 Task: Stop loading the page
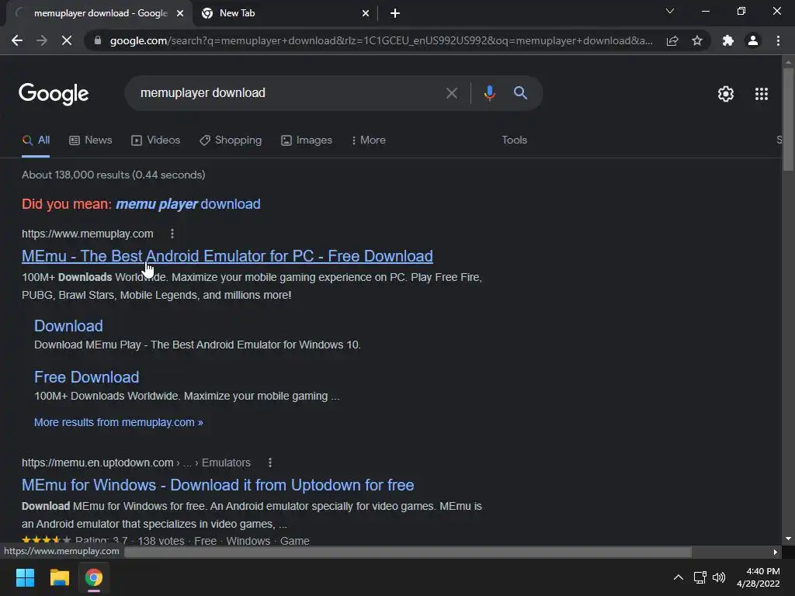[67, 40]
